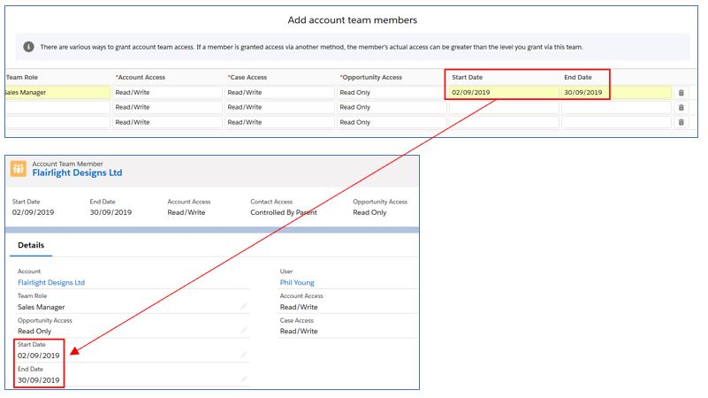708x398 pixels.
Task: Click the Add account team members heading
Action: (x=353, y=19)
